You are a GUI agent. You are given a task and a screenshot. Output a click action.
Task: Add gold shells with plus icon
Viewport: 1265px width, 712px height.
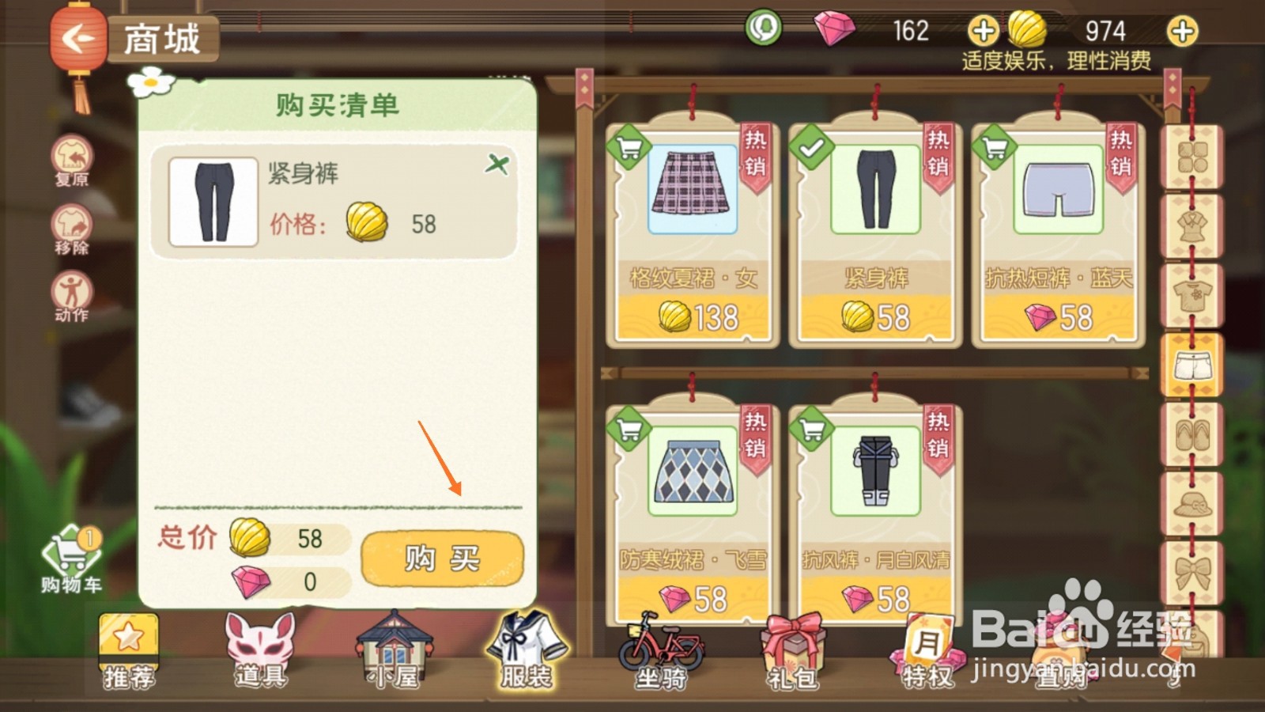[x=1182, y=32]
